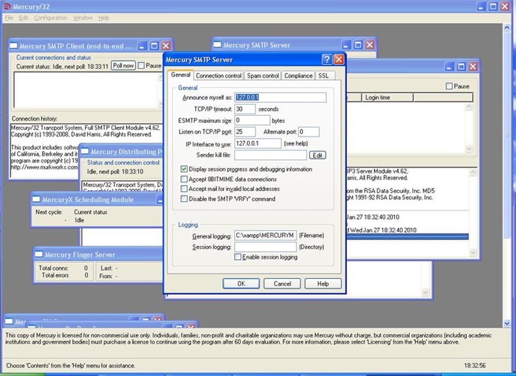Click the IP Interface to use field
Viewport: 516px width, 376px height.
pos(258,143)
